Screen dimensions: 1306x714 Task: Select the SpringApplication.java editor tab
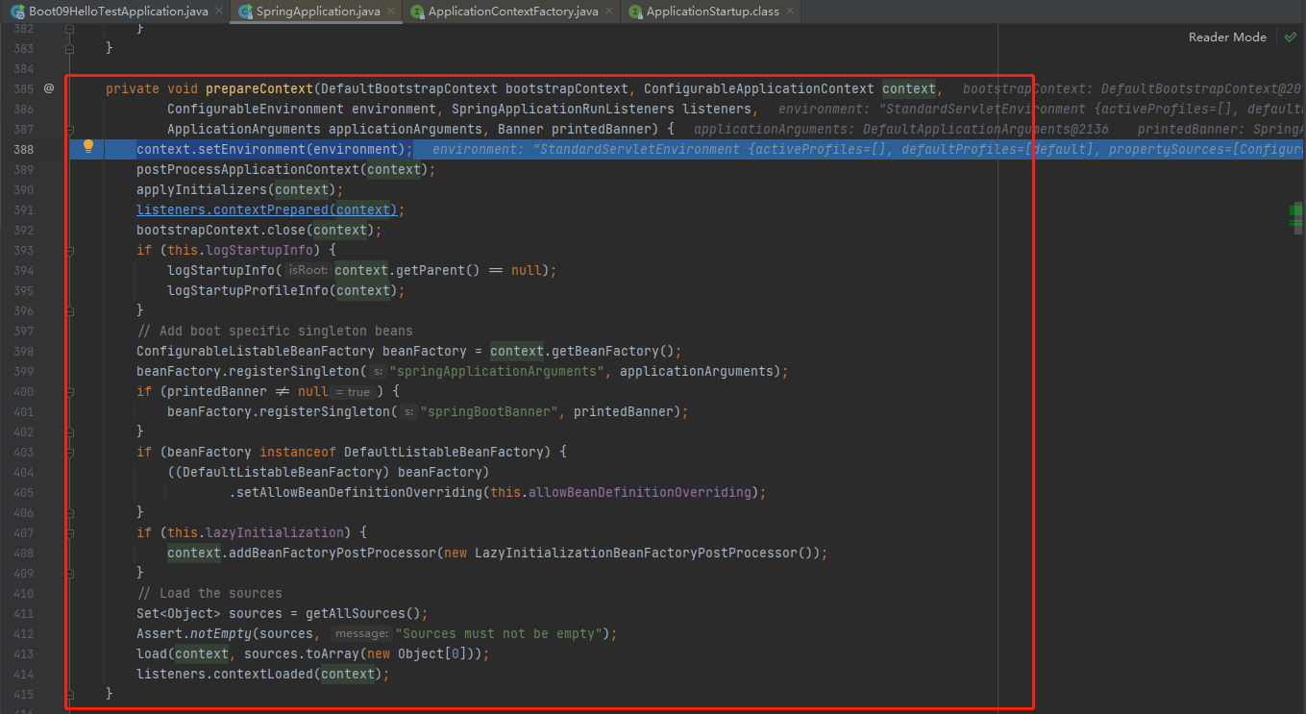click(318, 12)
